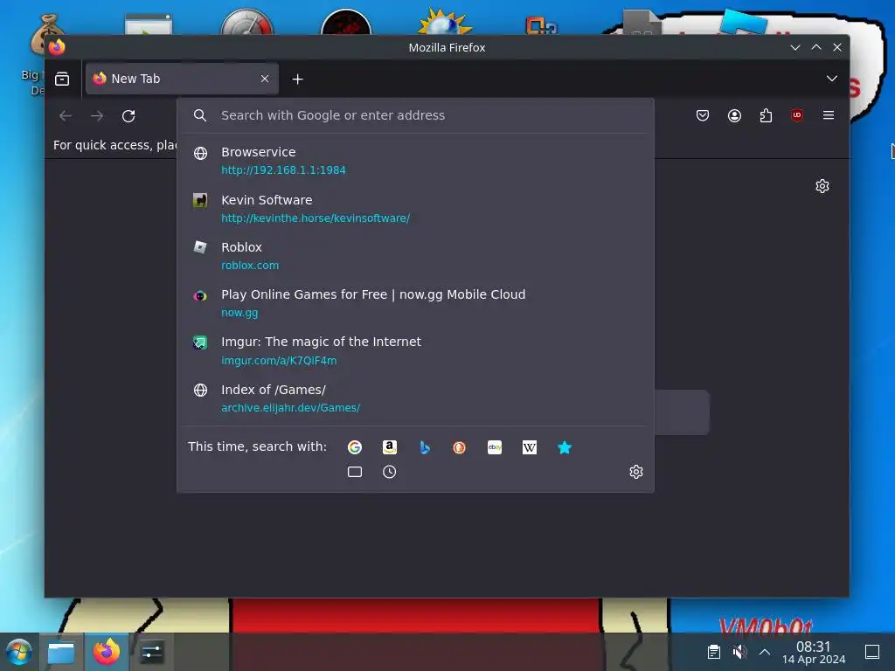Select the Kevin Software suggestion
The height and width of the screenshot is (671, 895).
[415, 208]
